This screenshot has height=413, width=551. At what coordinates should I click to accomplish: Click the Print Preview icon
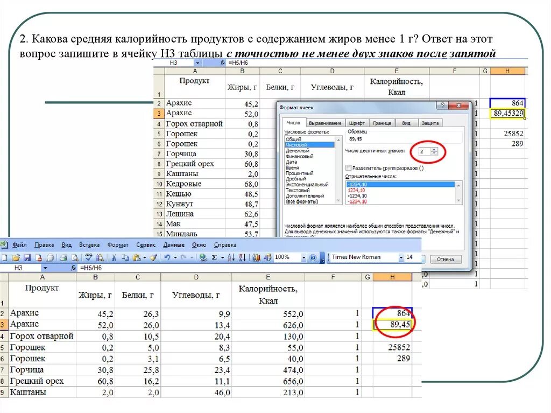(74, 257)
